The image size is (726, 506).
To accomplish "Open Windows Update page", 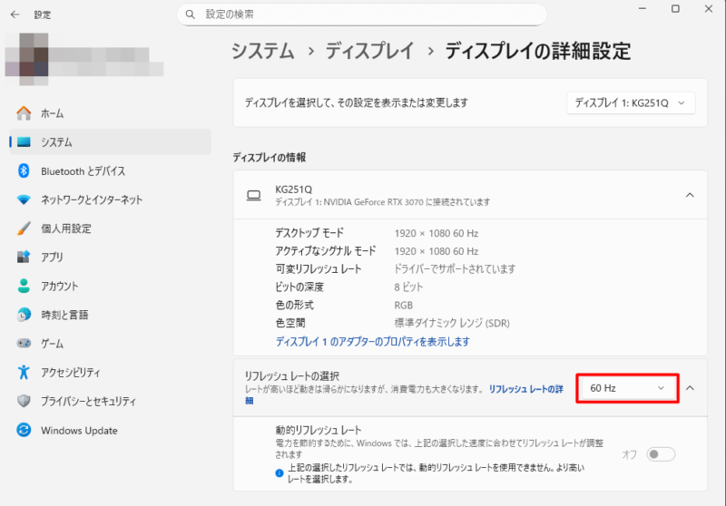I will click(110, 430).
